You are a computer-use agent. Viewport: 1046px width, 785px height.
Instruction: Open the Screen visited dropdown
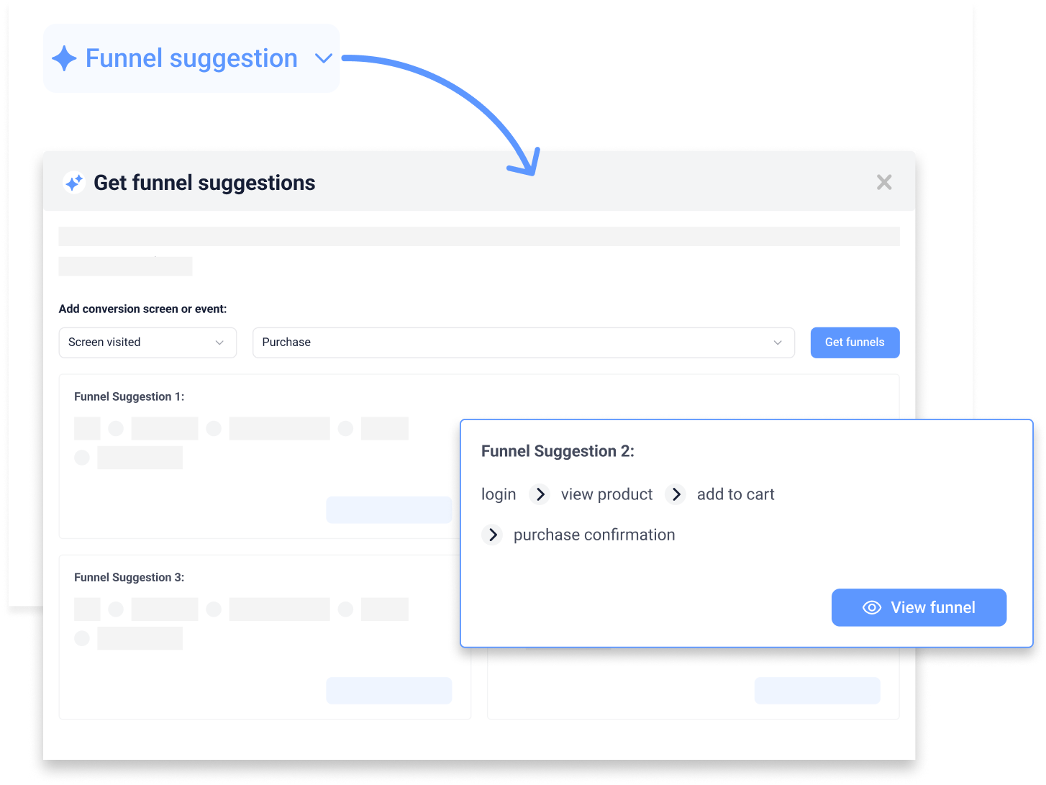coord(147,342)
